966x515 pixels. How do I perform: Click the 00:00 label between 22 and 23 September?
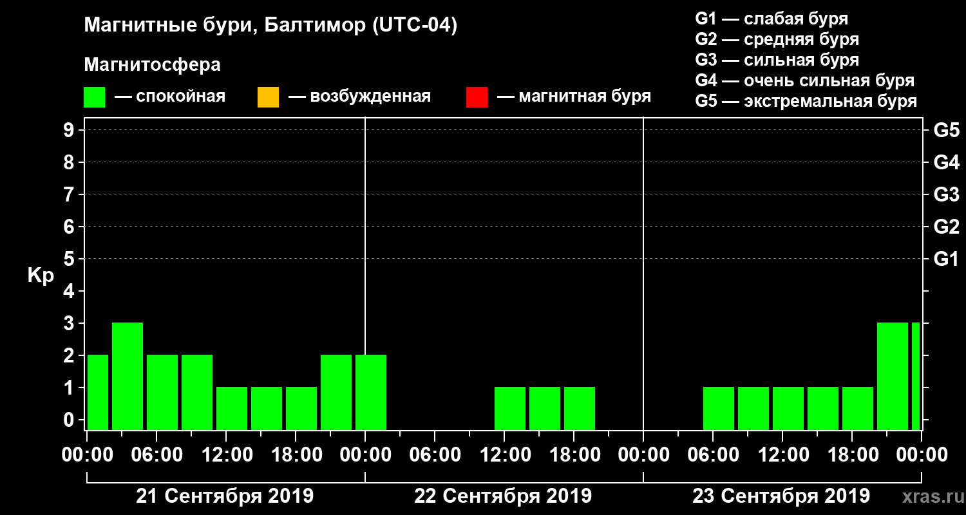point(643,455)
